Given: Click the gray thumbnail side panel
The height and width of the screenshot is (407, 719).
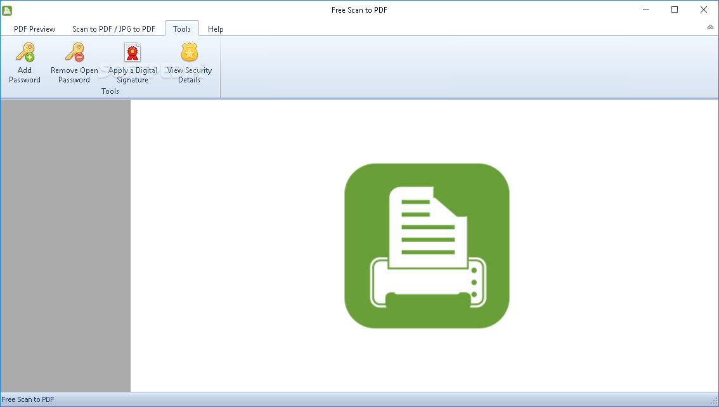Looking at the screenshot, I should tap(65, 246).
